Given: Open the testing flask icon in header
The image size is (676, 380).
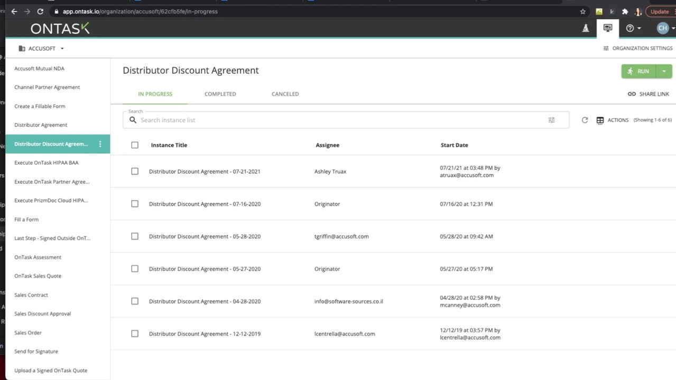Looking at the screenshot, I should [x=586, y=28].
